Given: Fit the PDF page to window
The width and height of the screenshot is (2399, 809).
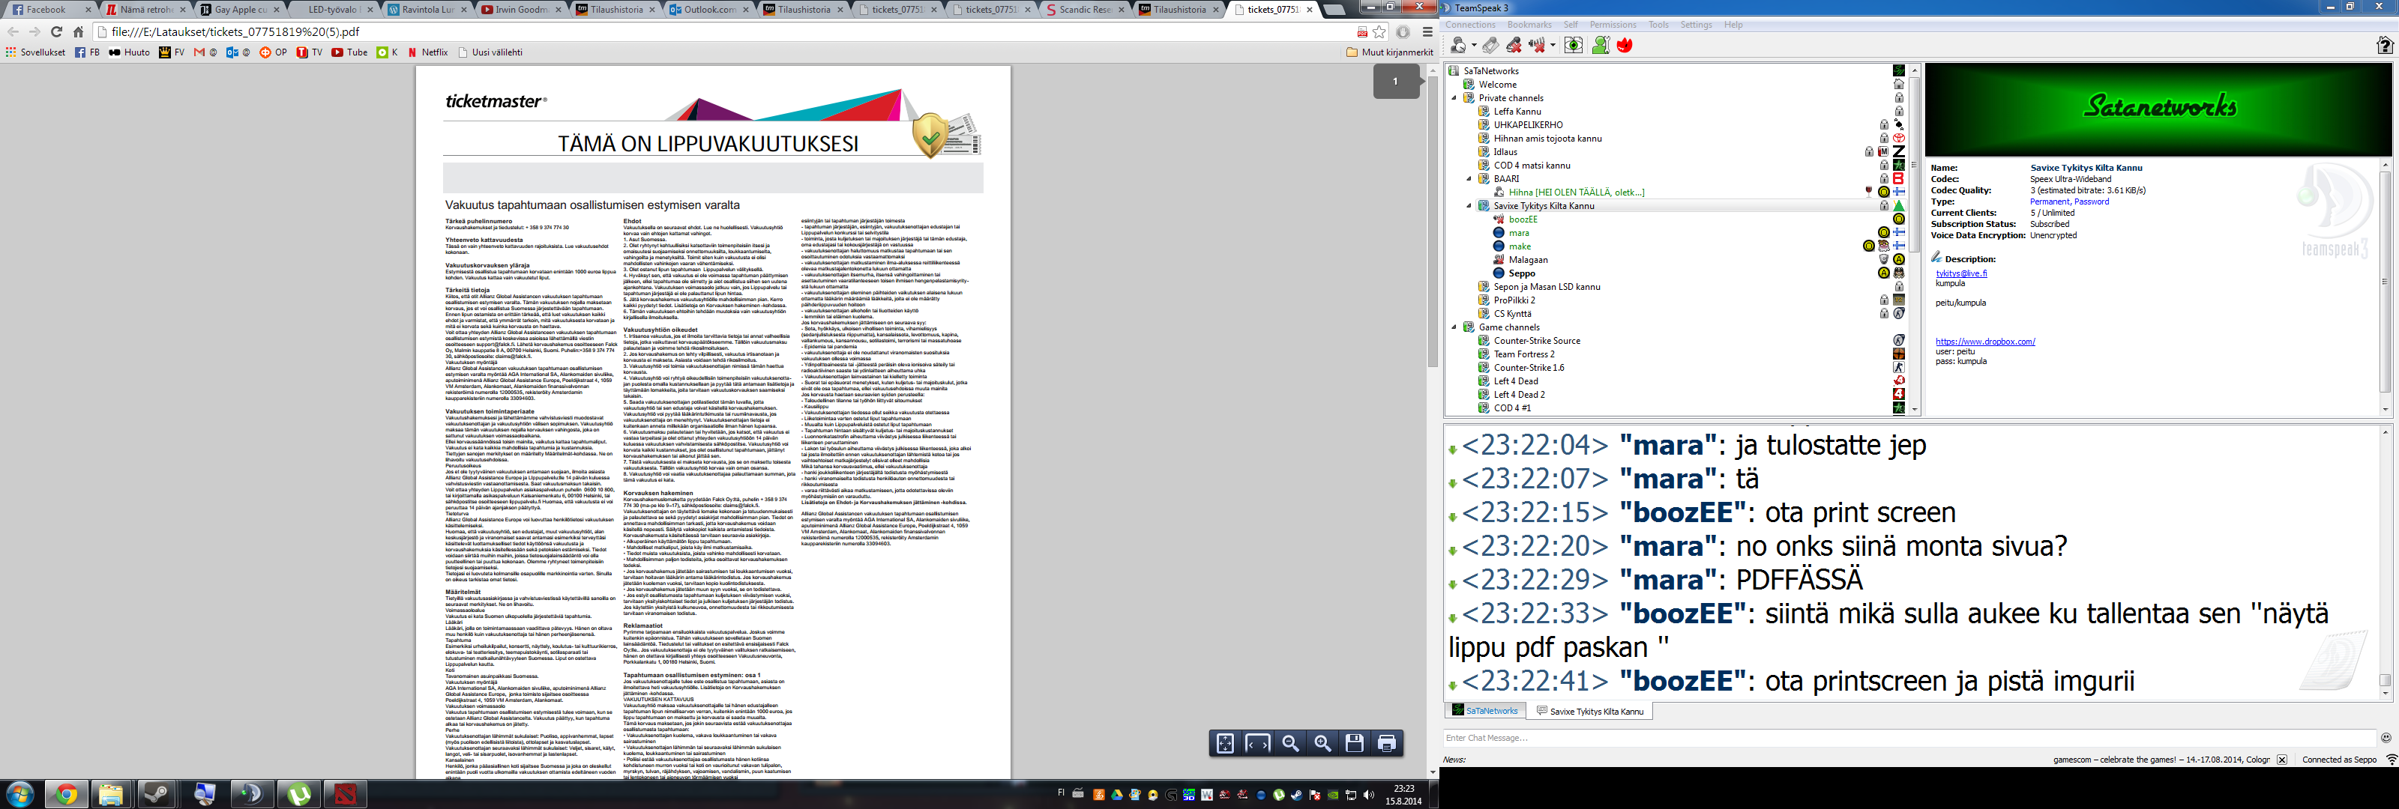Looking at the screenshot, I should pyautogui.click(x=1226, y=743).
